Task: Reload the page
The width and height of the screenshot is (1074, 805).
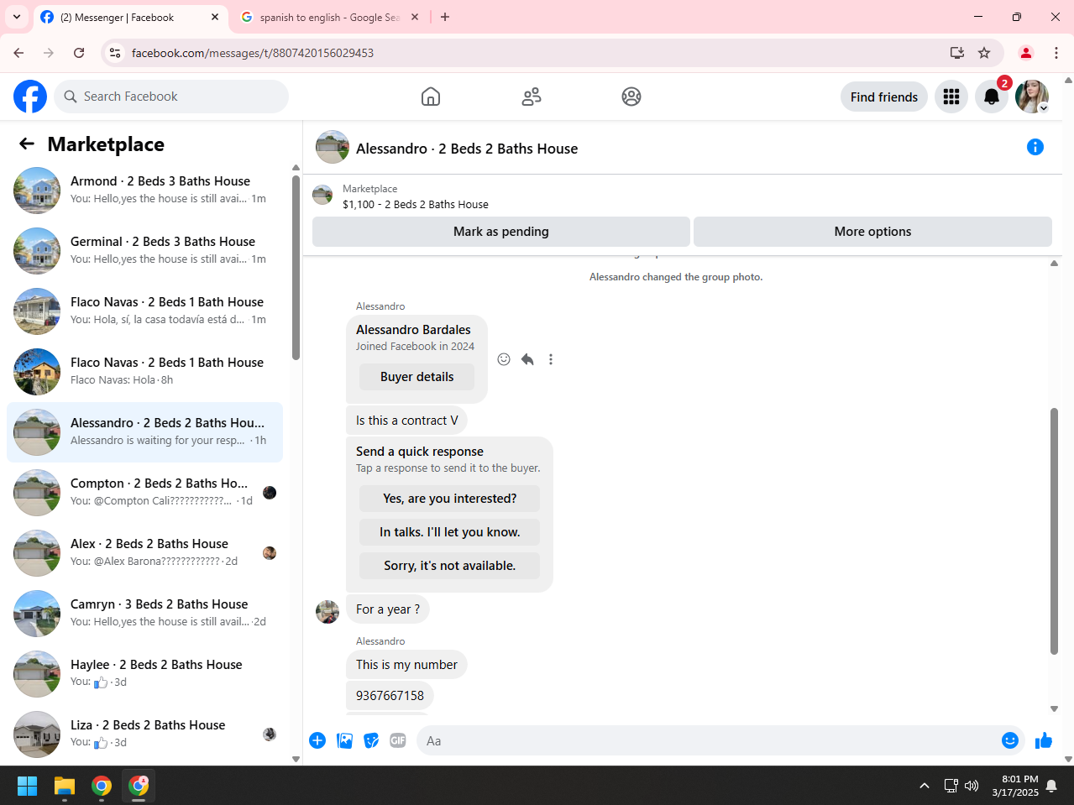Action: pos(79,53)
